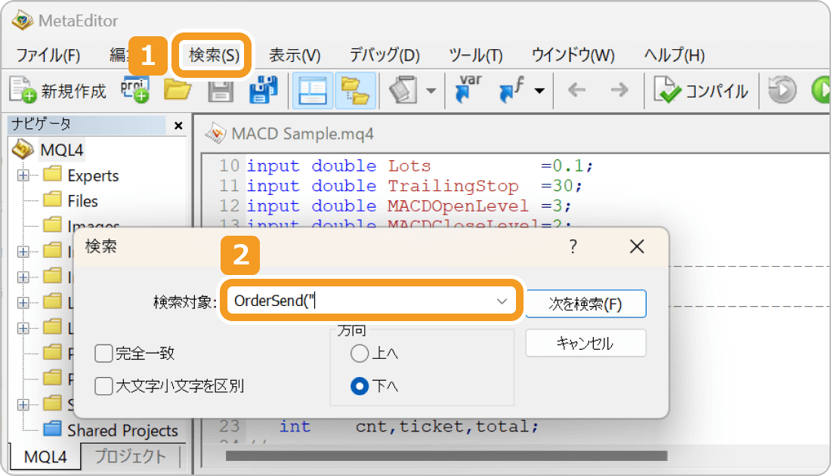Viewport: 831px width, 476px height.
Task: Click the 次を検索(F) button
Action: (586, 304)
